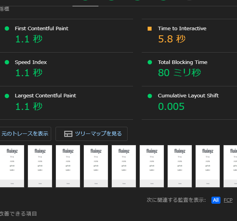Expand the Time to Interactive metric label
Screen dimensions: 237x221
(182, 29)
